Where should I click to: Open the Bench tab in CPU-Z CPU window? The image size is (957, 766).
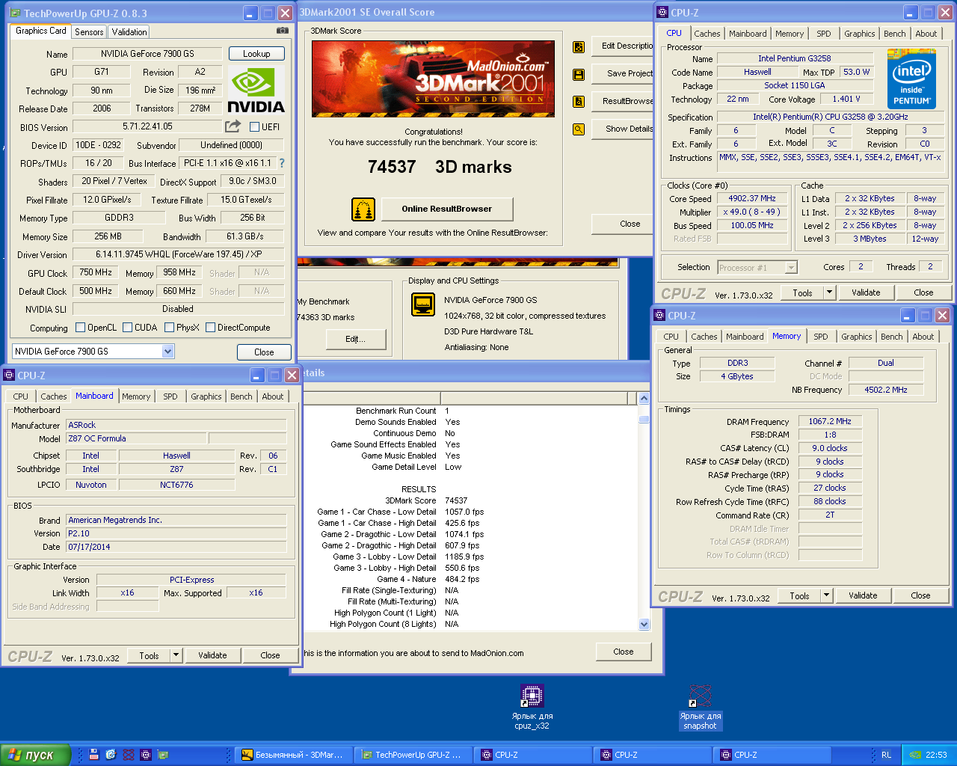[x=895, y=34]
